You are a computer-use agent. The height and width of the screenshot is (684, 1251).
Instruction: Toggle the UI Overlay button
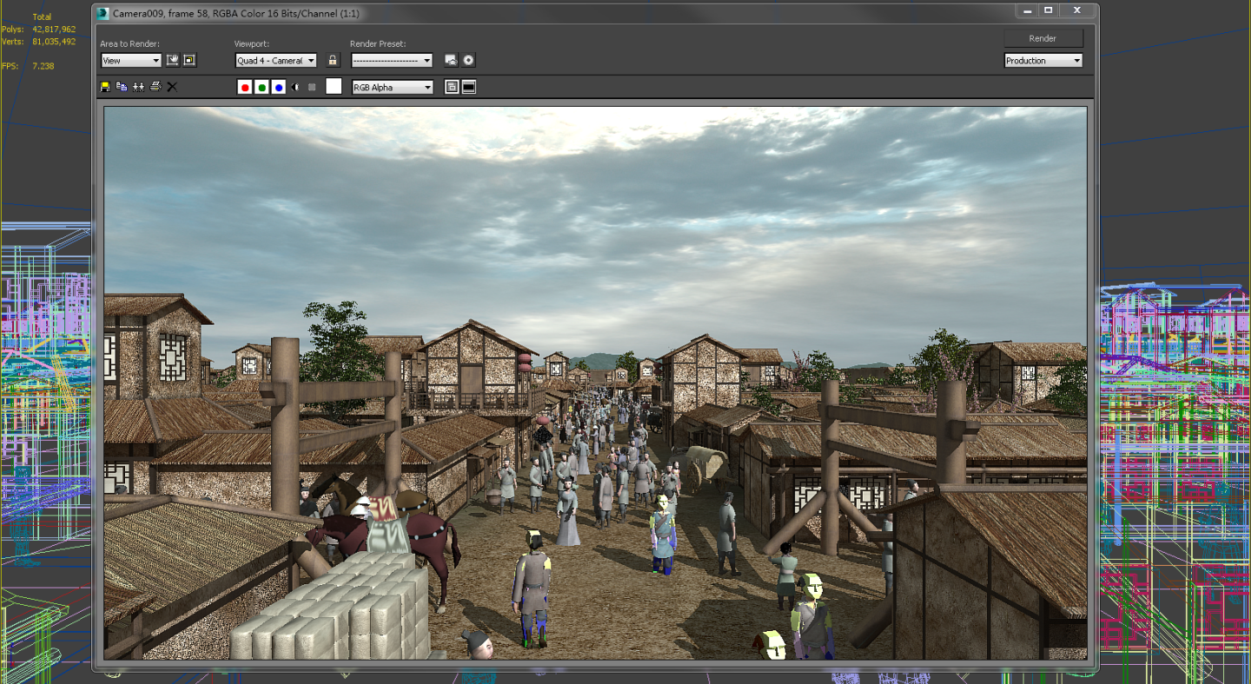452,87
